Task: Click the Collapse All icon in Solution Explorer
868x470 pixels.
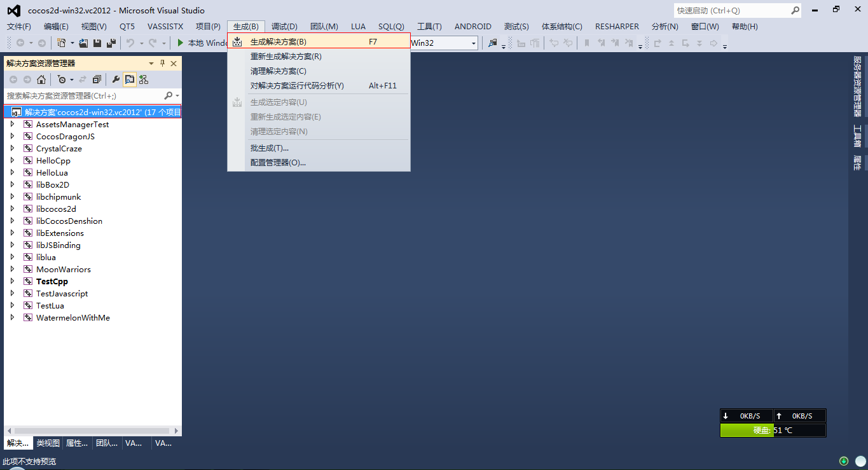Action: click(x=97, y=79)
